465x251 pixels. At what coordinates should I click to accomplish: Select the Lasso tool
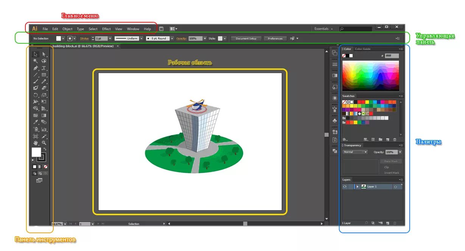coord(44,61)
